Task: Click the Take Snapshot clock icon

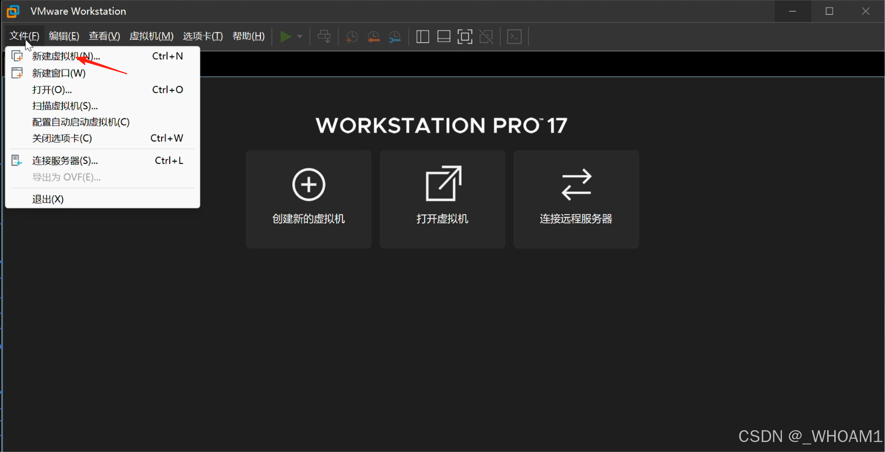Action: (351, 37)
